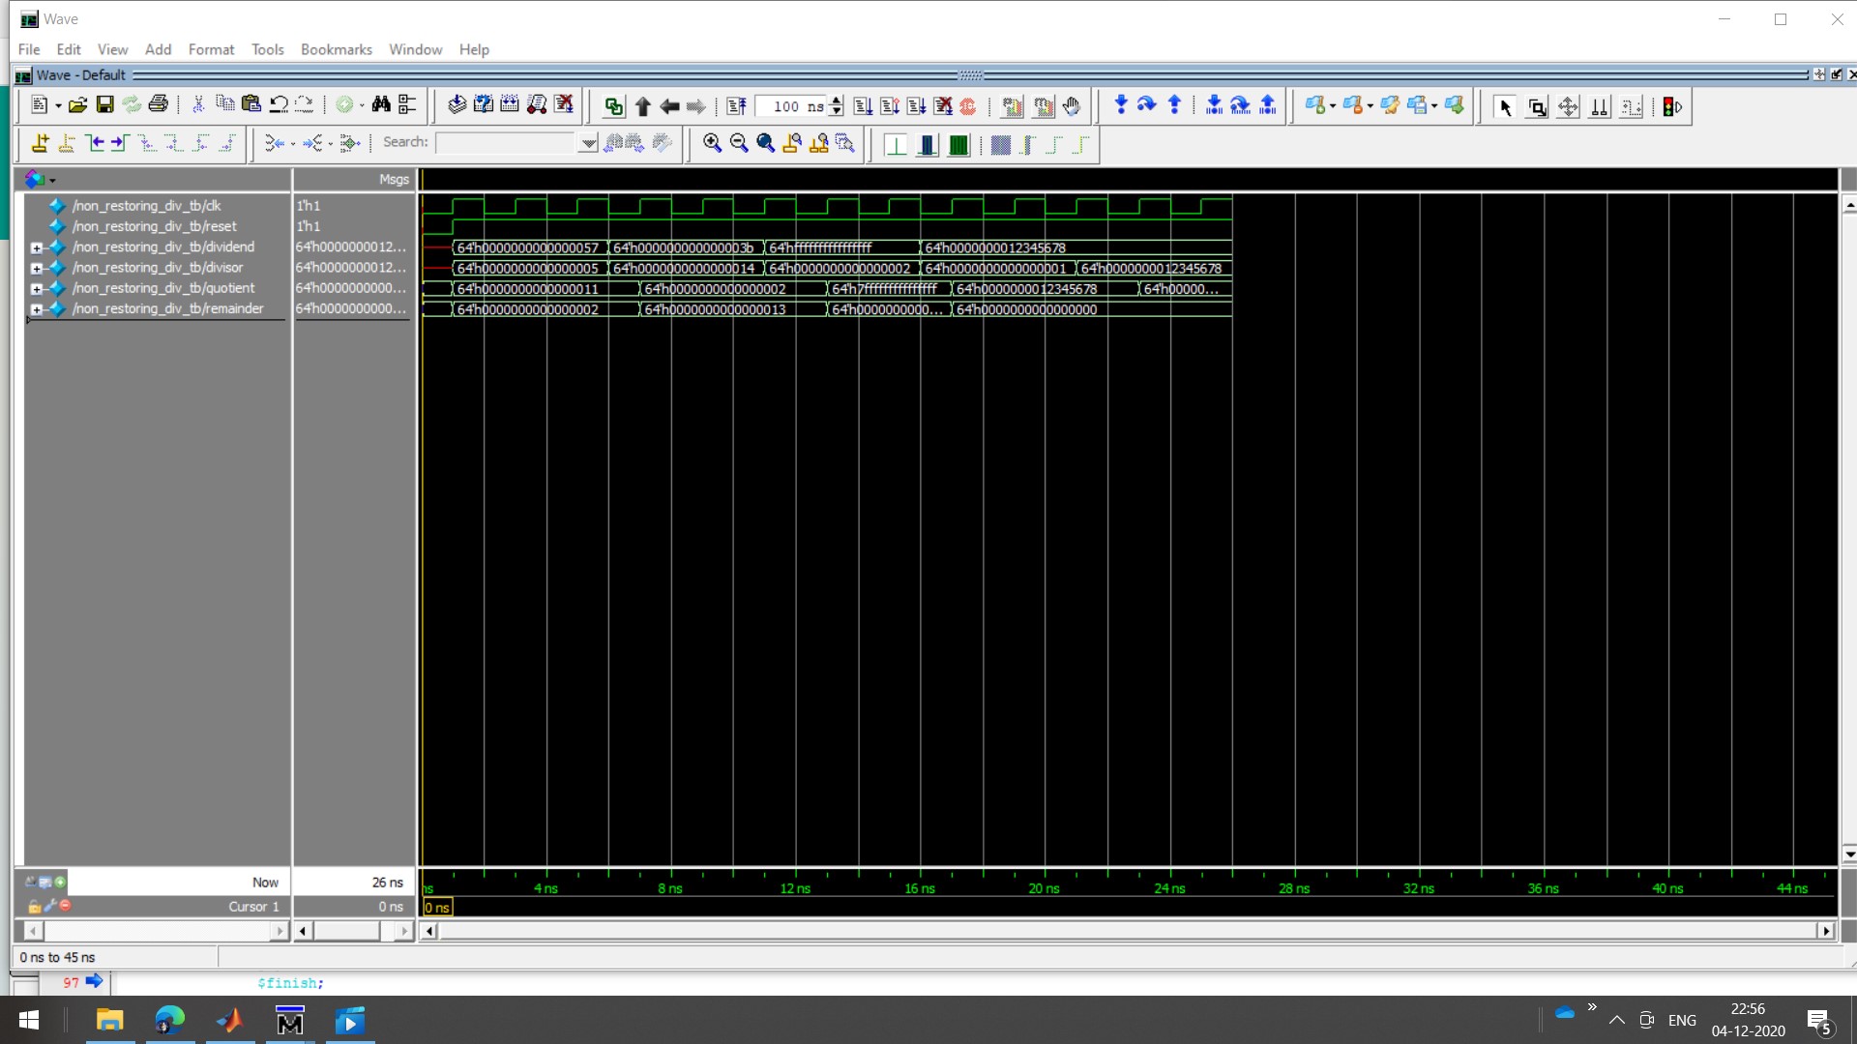Toggle the Select Mode arrow tool
1857x1044 pixels.
1504,106
